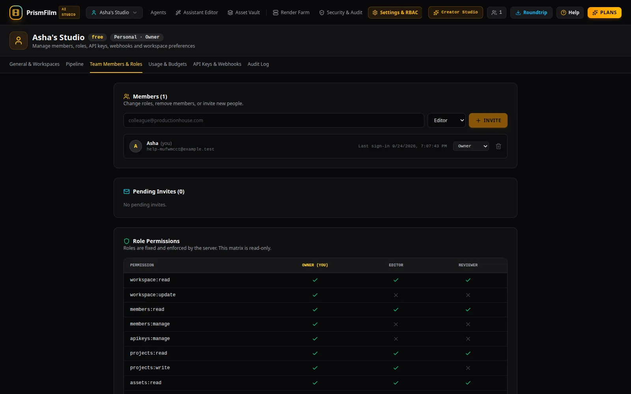631x394 pixels.
Task: Launch Creator Studio
Action: pos(456,13)
